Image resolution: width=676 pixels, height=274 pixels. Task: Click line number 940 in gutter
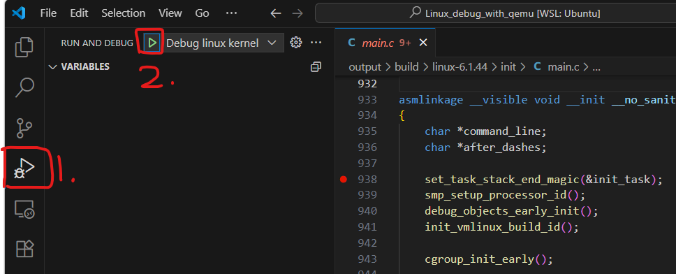point(367,211)
